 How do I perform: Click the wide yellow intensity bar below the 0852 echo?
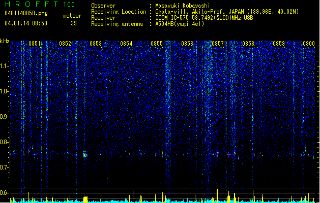point(85,199)
